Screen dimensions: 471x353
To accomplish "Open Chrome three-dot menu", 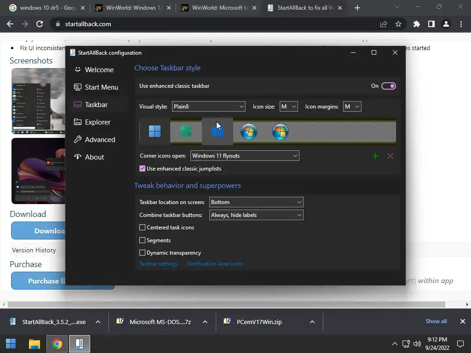I will pos(461,24).
